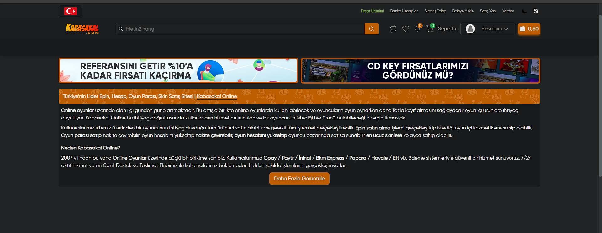This screenshot has height=233, width=602.
Task: Expand the Hesabım account dropdown
Action: 488,29
